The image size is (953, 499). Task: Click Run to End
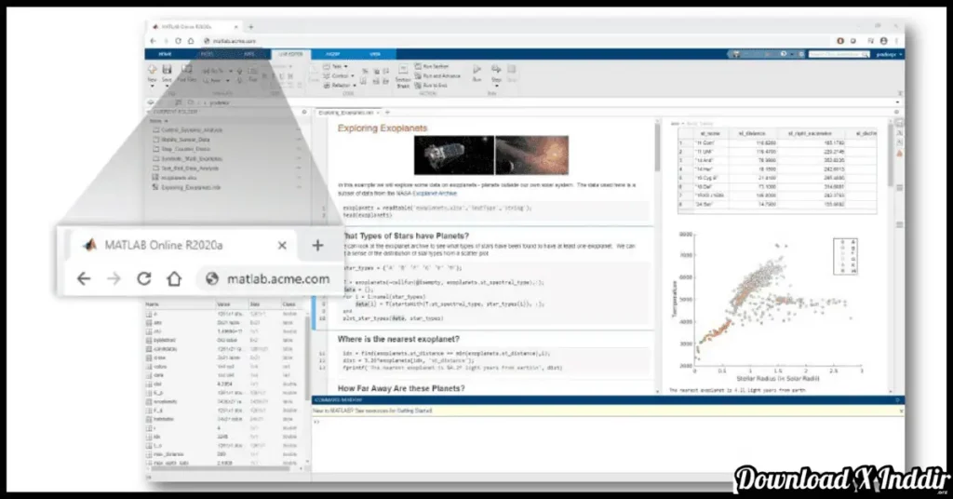pos(432,86)
